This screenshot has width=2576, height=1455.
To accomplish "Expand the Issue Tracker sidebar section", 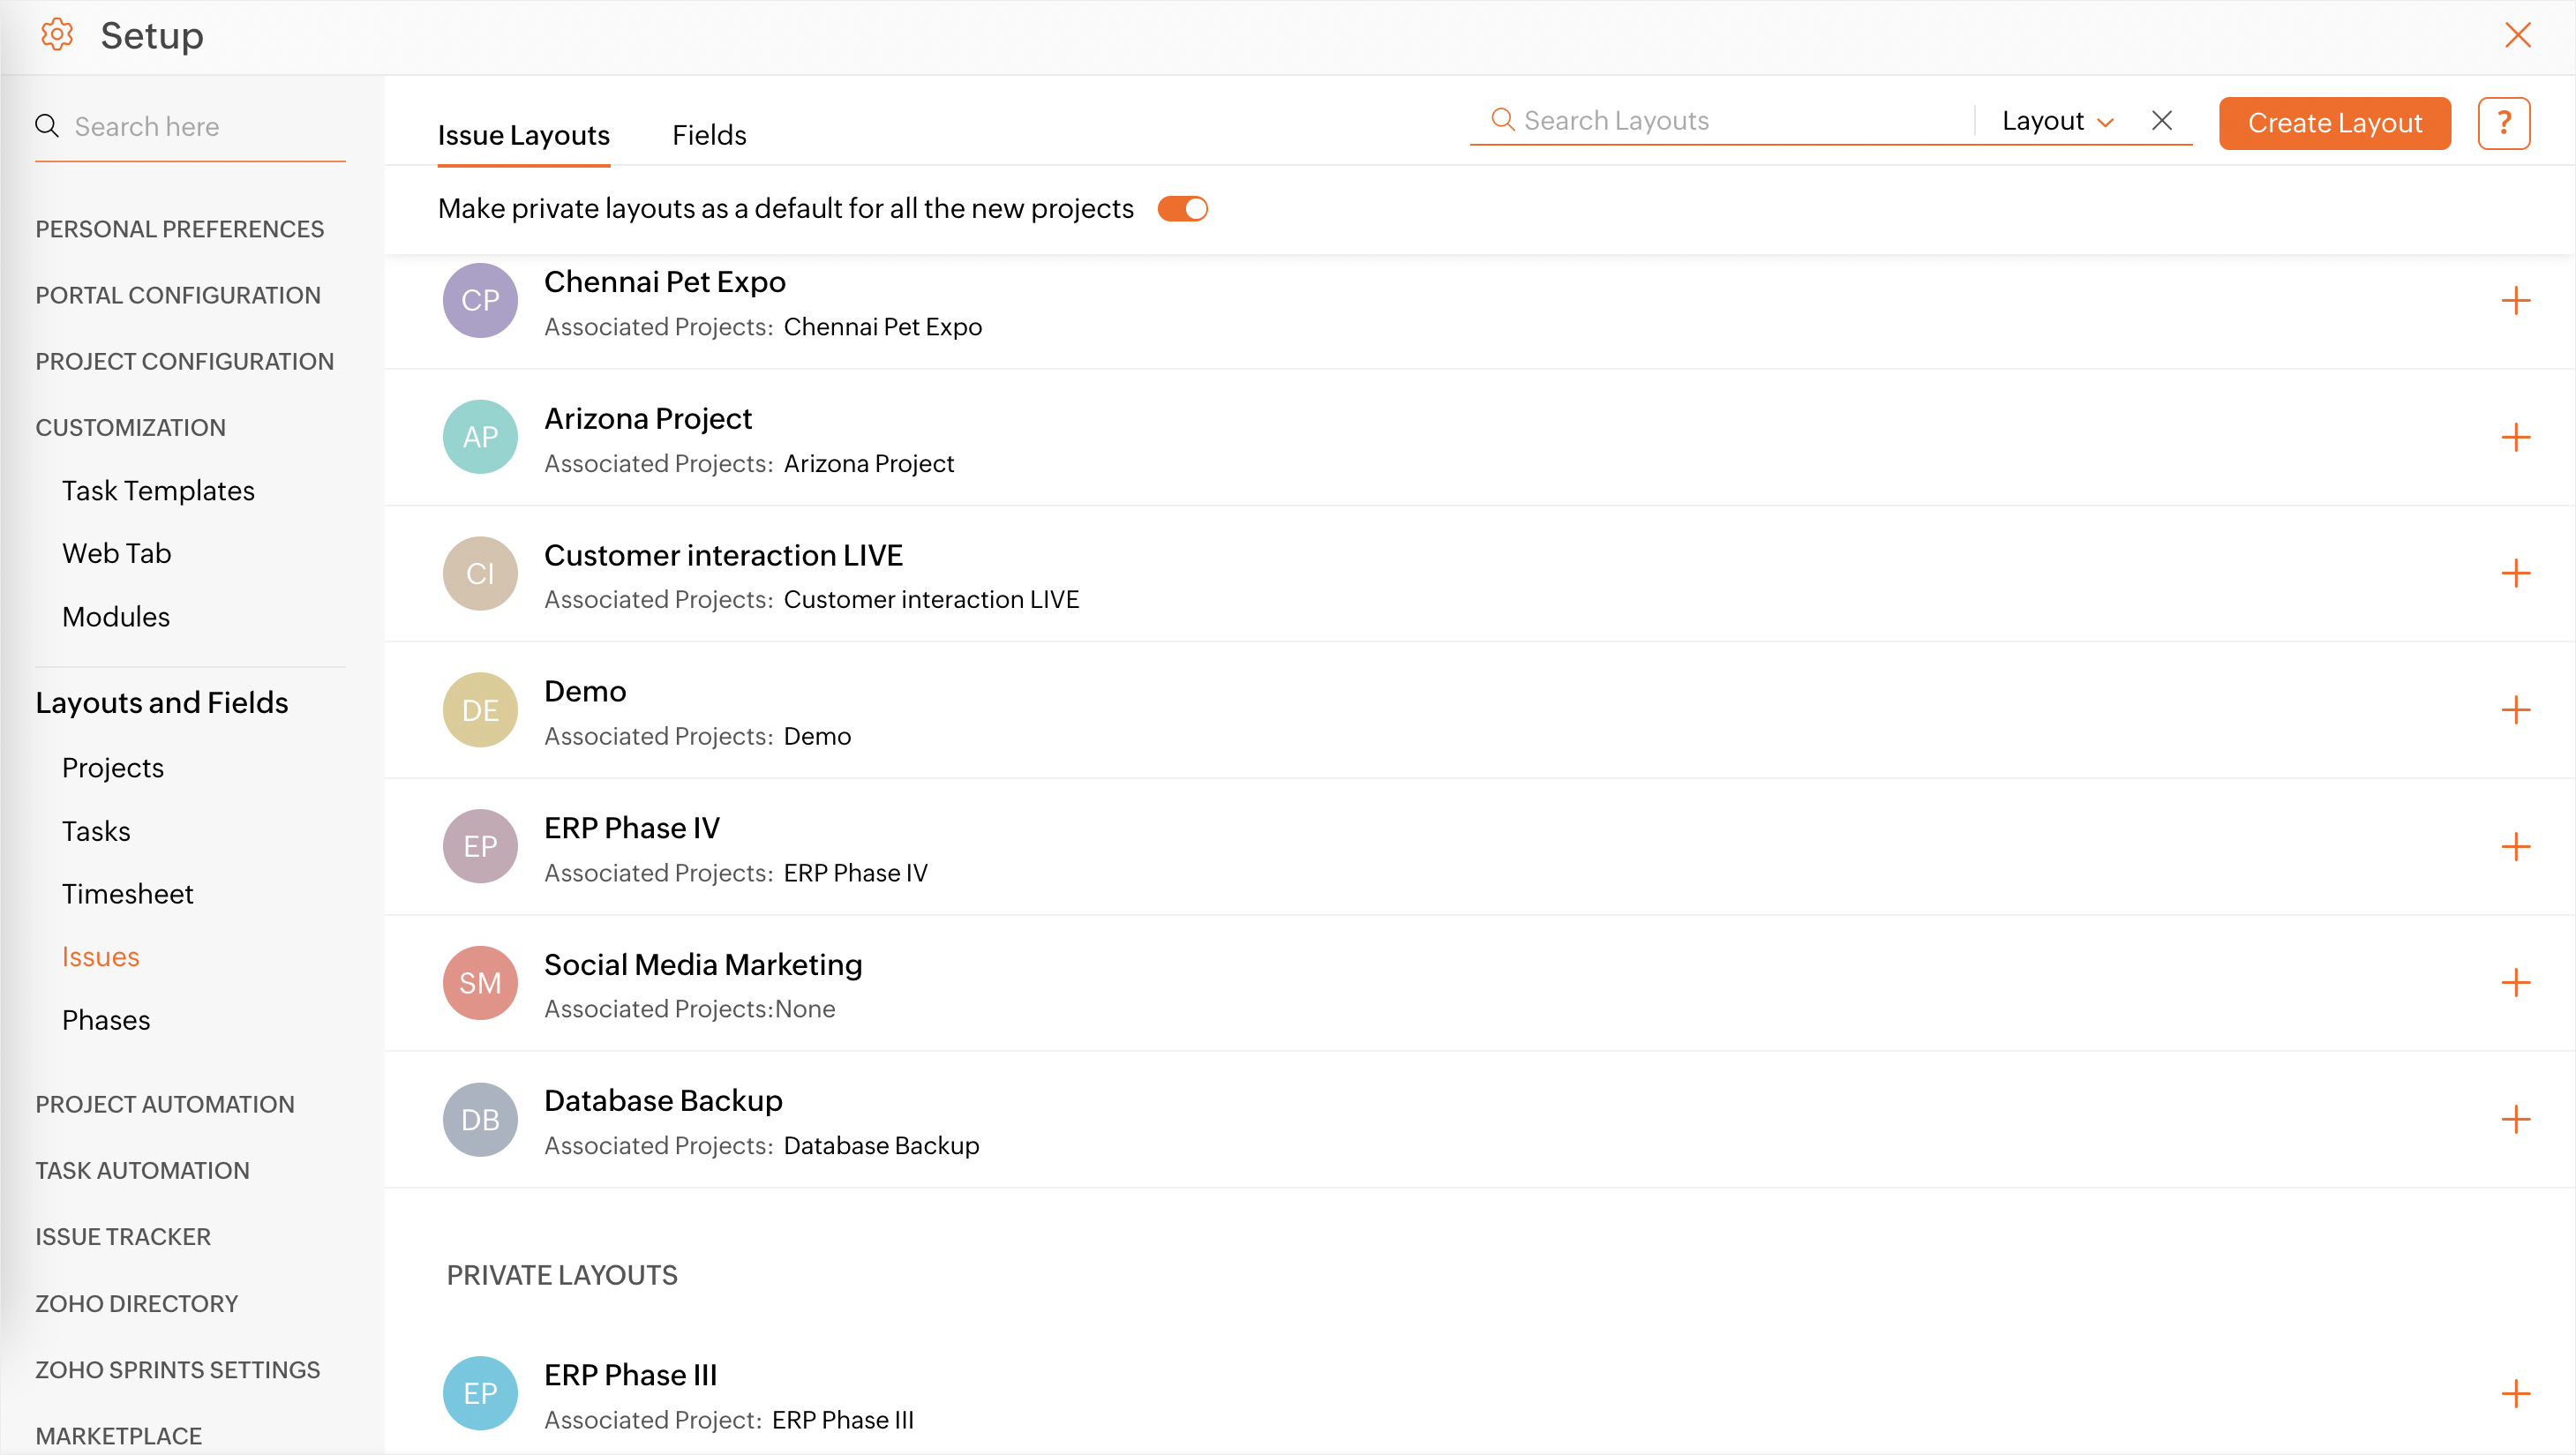I will (123, 1236).
